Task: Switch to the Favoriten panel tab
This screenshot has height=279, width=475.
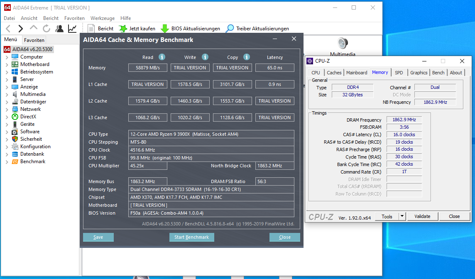Action: (34, 40)
